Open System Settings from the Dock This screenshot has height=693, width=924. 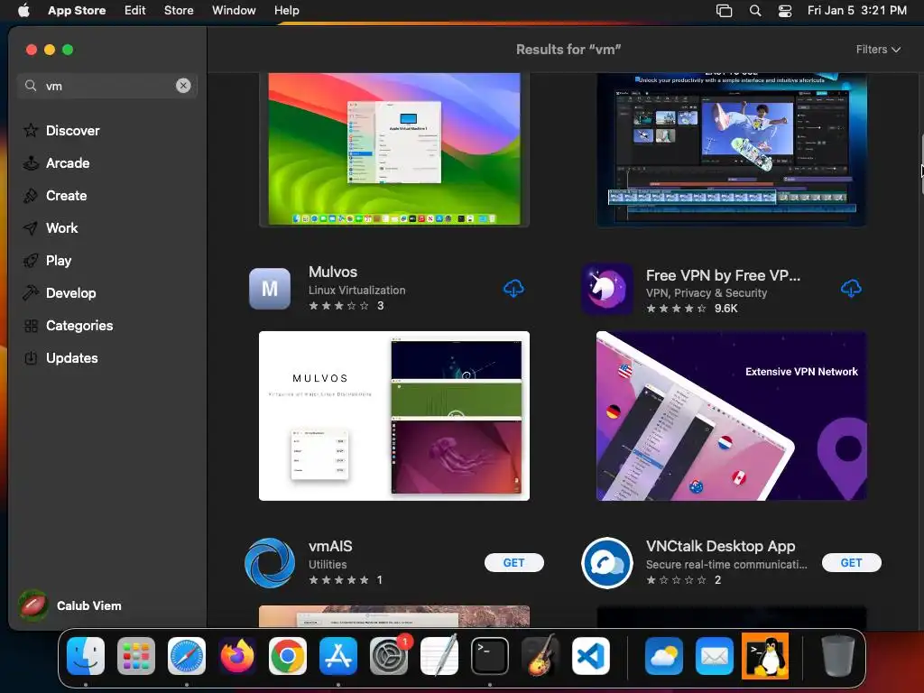(389, 656)
